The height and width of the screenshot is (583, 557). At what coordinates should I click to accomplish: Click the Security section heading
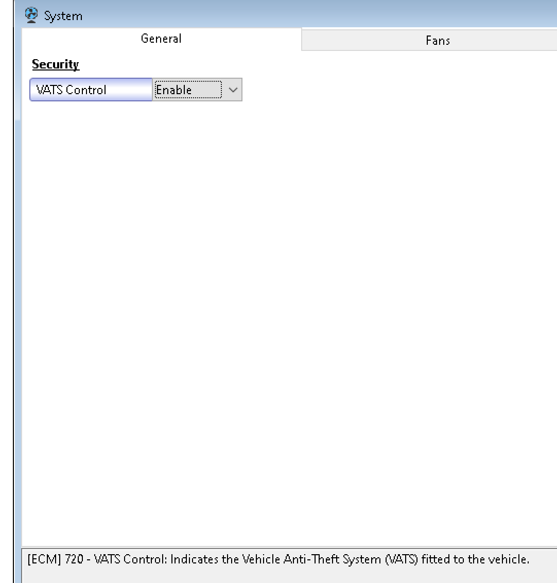point(56,64)
